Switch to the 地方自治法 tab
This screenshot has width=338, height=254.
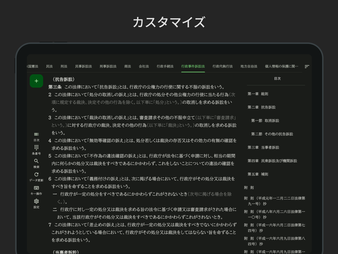(x=249, y=66)
